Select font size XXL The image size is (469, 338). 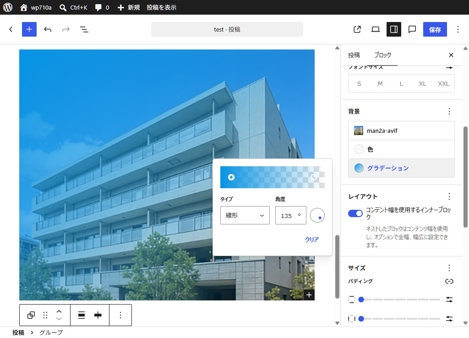click(x=443, y=83)
